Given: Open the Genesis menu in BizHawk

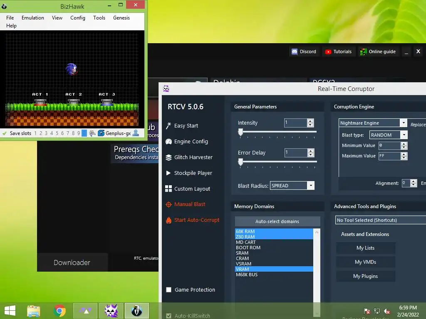Looking at the screenshot, I should 121,17.
